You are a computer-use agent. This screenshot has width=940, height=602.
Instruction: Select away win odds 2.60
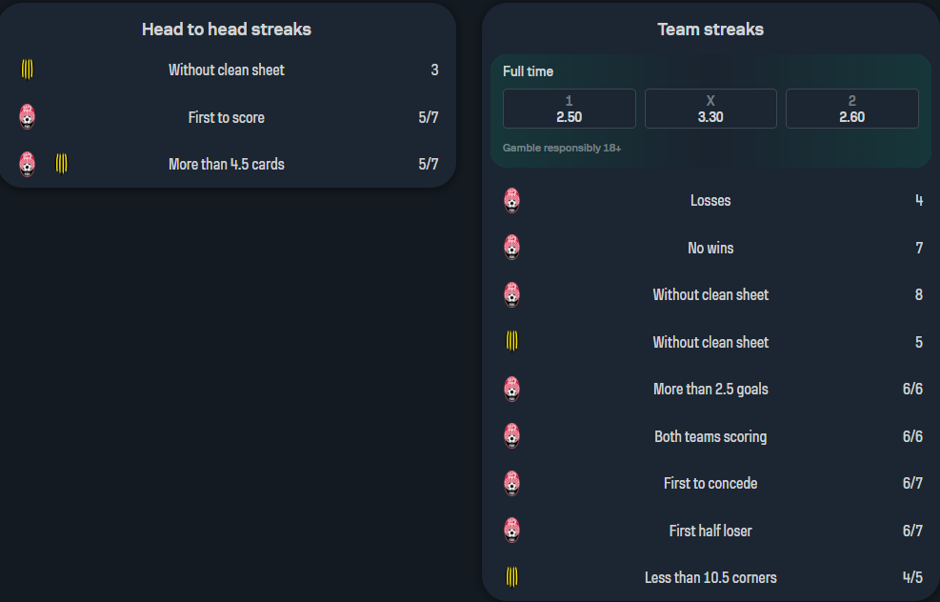851,109
